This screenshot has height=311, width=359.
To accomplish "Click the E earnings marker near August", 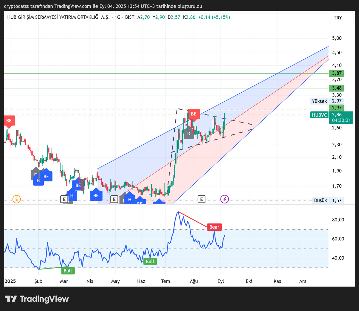I will [201, 199].
